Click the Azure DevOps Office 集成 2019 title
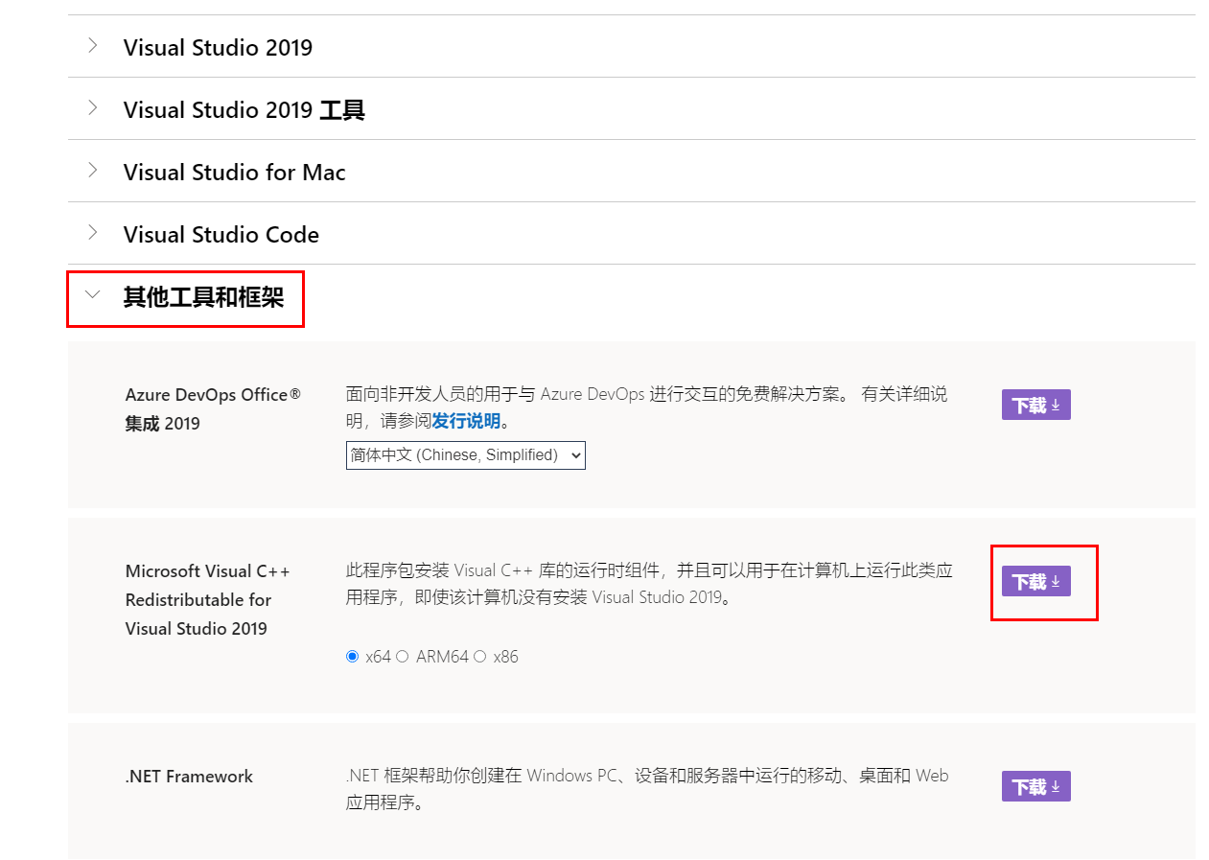 coord(213,408)
